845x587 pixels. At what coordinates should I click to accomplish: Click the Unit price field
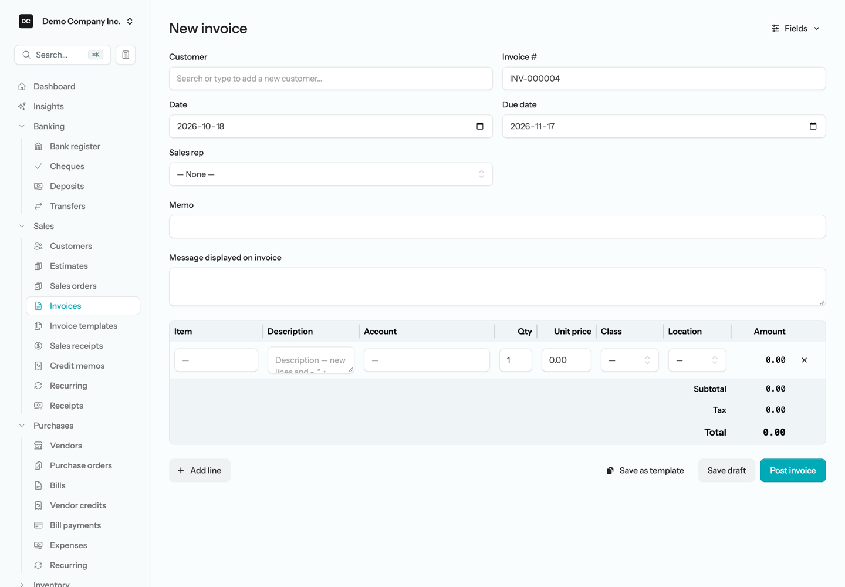(566, 360)
